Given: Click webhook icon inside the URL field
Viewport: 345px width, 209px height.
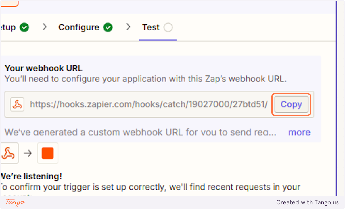Looking at the screenshot, I should [x=17, y=104].
